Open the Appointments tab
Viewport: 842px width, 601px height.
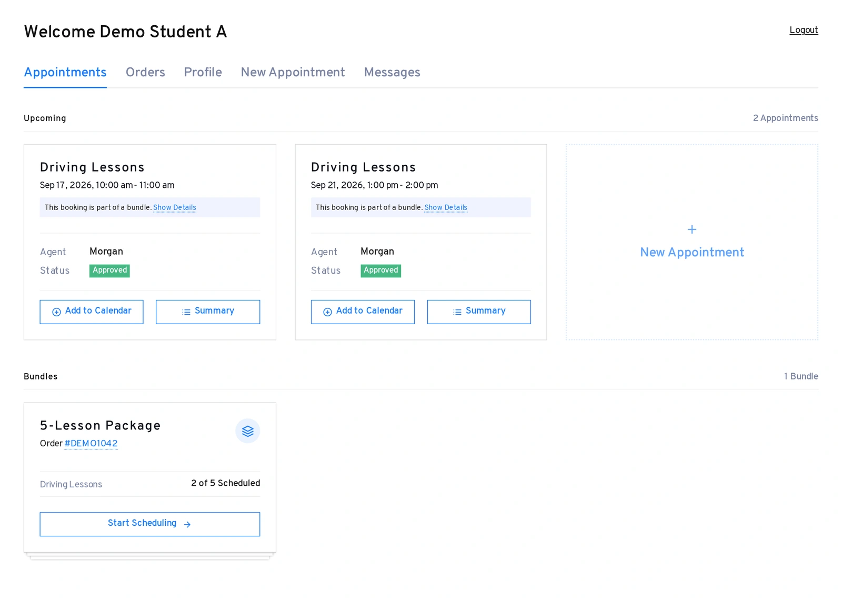65,72
